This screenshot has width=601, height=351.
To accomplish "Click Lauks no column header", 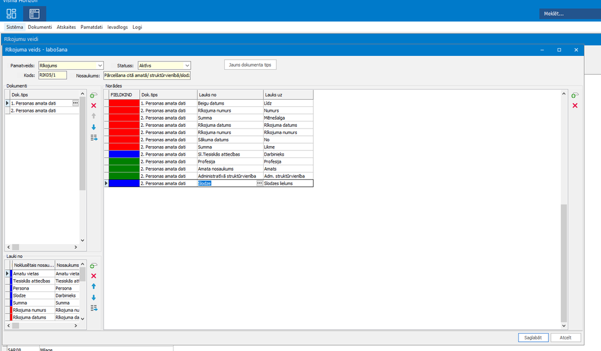I will tap(230, 95).
